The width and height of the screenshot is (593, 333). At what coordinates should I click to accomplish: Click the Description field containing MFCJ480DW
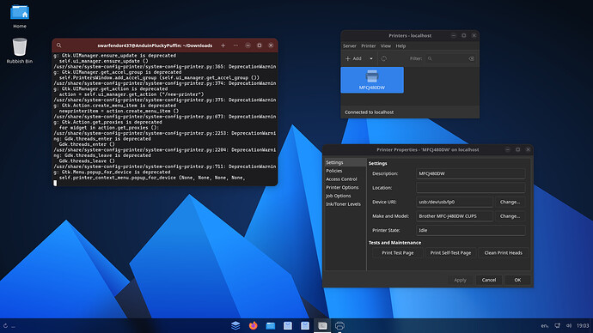pyautogui.click(x=470, y=173)
